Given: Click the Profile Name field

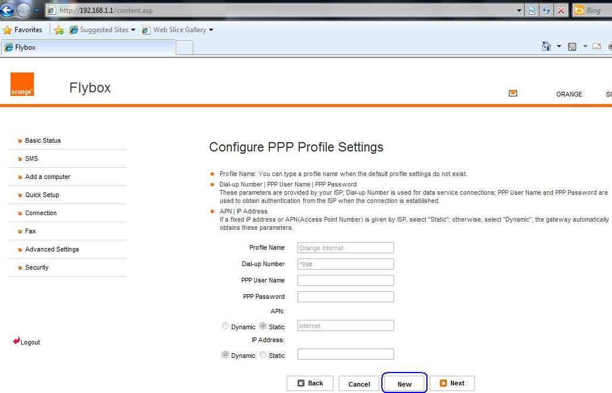Looking at the screenshot, I should point(346,248).
